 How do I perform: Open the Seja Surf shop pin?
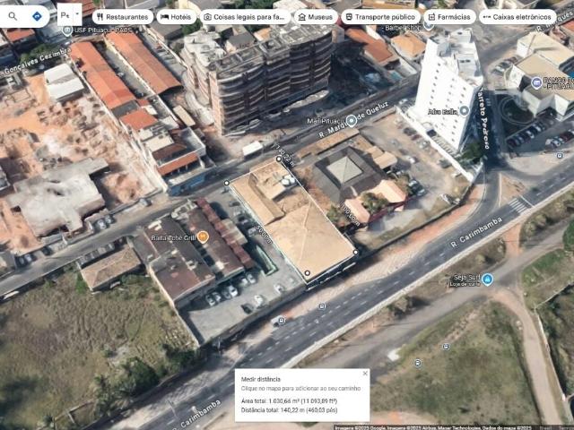[x=487, y=279]
